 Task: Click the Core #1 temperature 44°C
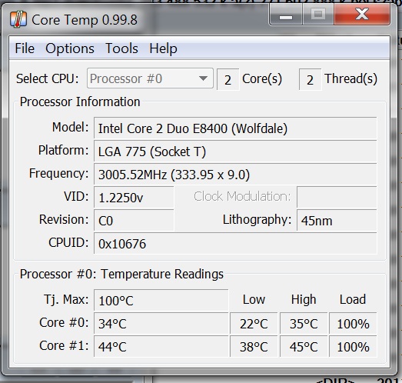pos(161,346)
